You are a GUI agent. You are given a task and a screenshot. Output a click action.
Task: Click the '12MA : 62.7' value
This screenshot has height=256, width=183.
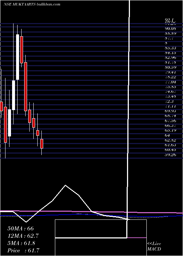[23, 236]
